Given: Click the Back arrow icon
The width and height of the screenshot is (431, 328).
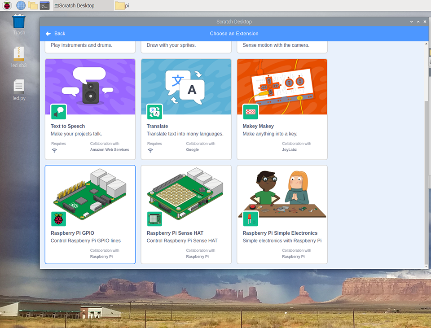Looking at the screenshot, I should pos(48,34).
